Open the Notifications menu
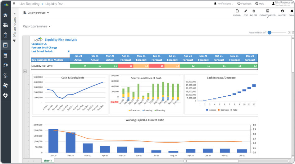This screenshot has height=164, width=295. click(x=224, y=4)
